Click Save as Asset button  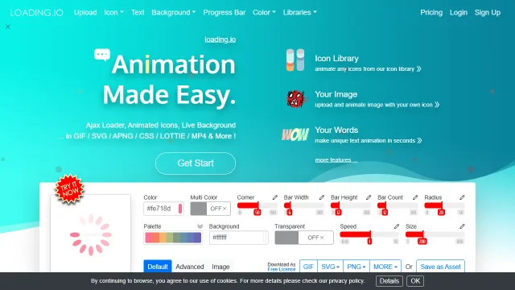440,267
